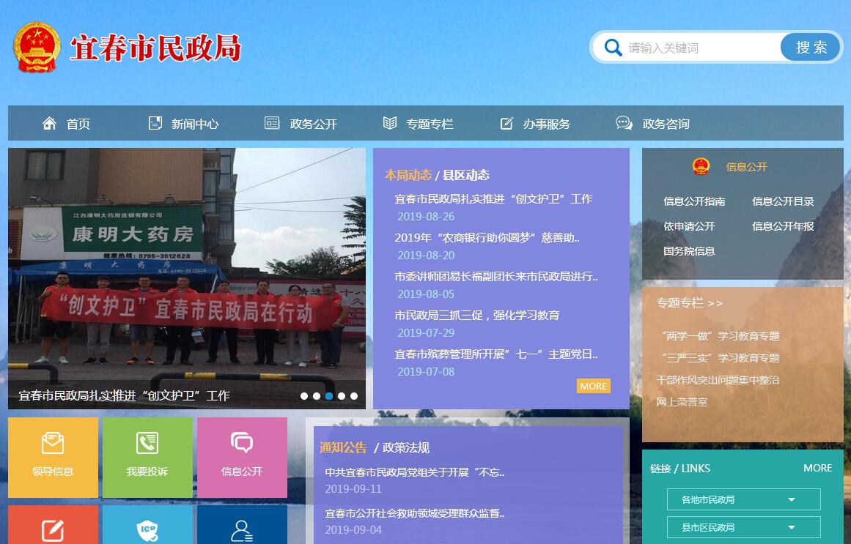Image resolution: width=851 pixels, height=544 pixels.
Task: Expand the 县市区民政局 dropdown
Action: coord(743,527)
